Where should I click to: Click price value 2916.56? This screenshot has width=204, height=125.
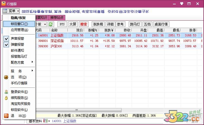pos(78,35)
